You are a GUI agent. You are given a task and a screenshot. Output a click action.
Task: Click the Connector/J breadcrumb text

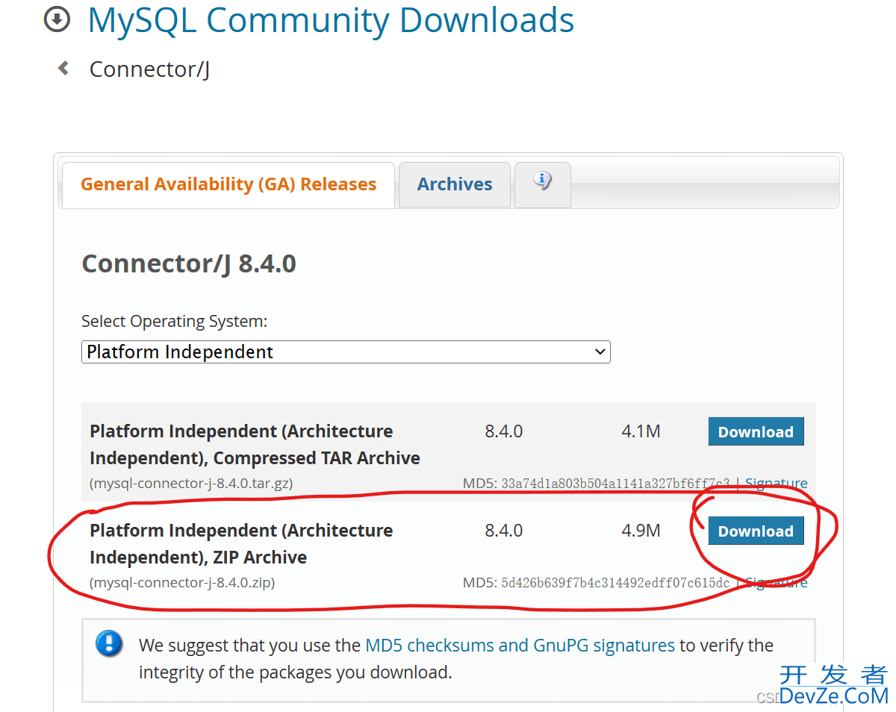pos(149,69)
